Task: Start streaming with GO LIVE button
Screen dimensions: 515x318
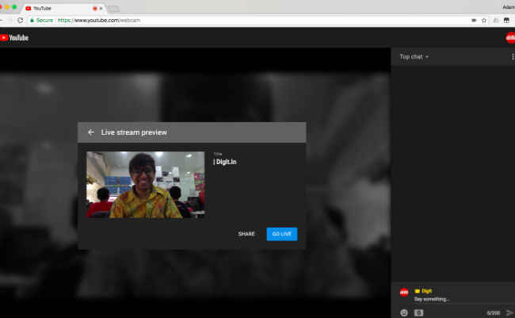Action: coord(282,234)
